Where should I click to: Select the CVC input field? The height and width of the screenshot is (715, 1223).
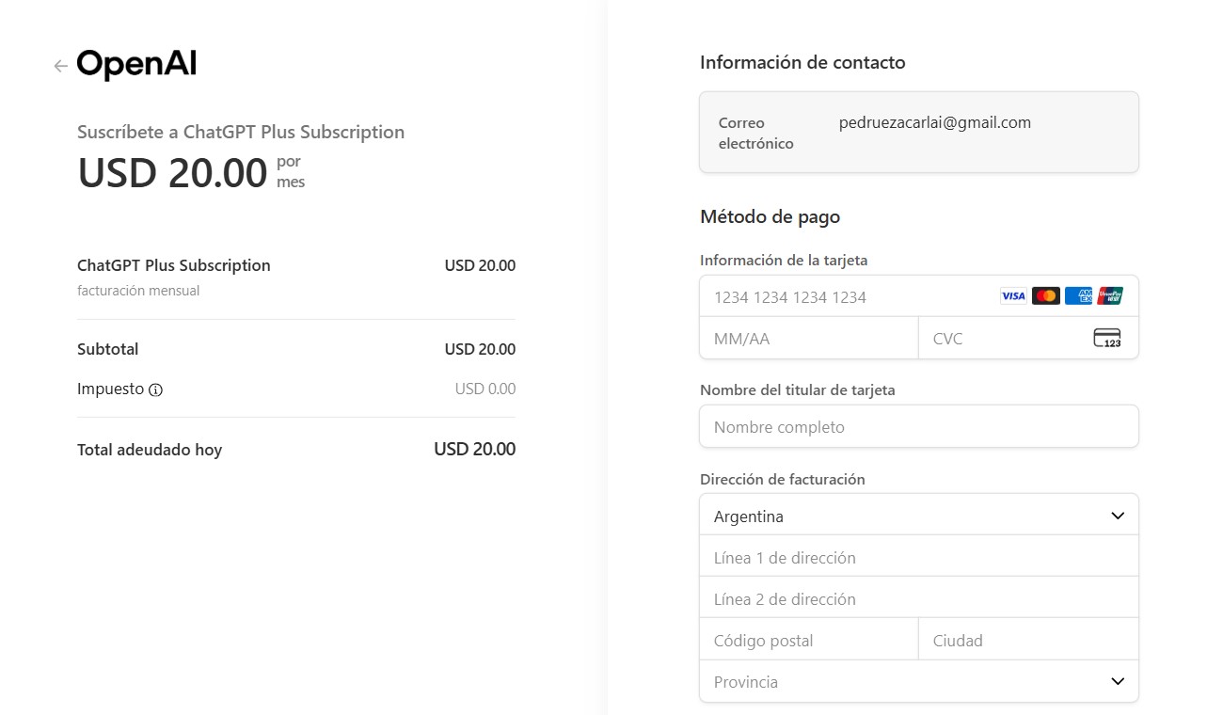tap(1002, 339)
